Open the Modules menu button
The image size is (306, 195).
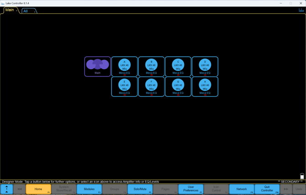tap(89, 189)
